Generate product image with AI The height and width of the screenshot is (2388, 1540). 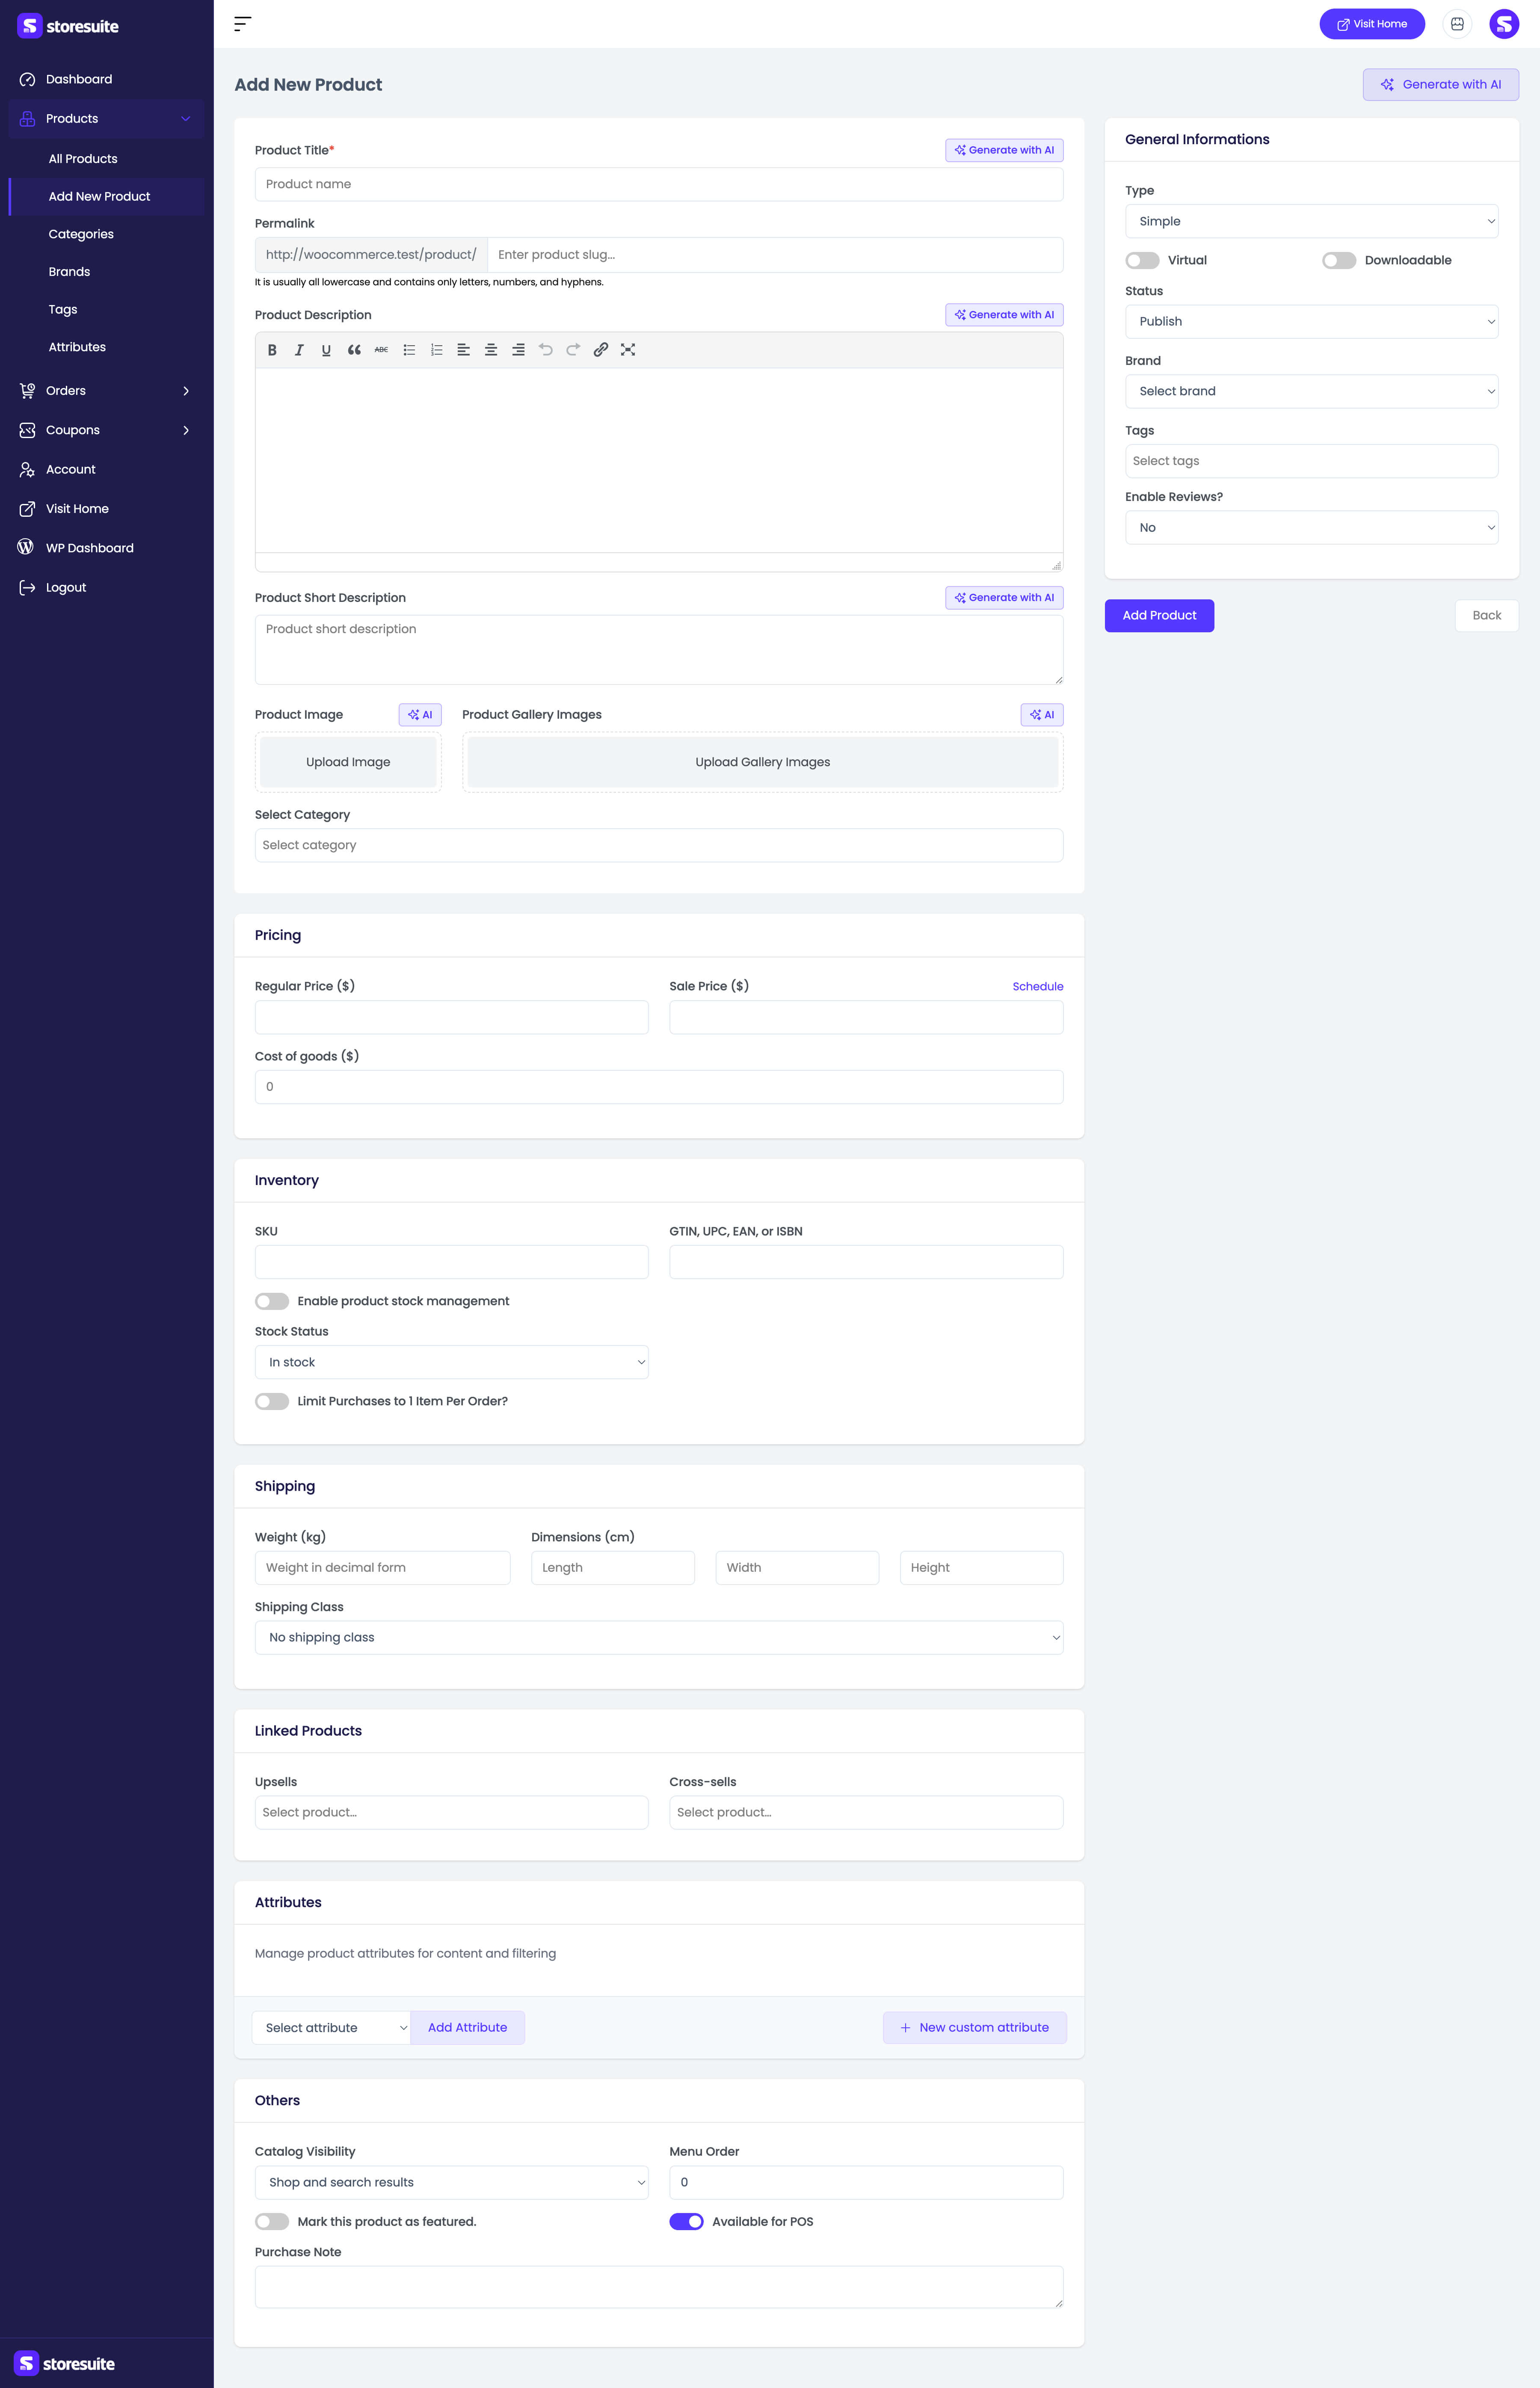[x=420, y=715]
